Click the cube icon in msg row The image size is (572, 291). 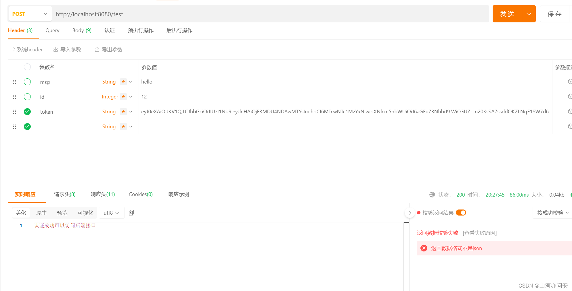click(x=570, y=82)
